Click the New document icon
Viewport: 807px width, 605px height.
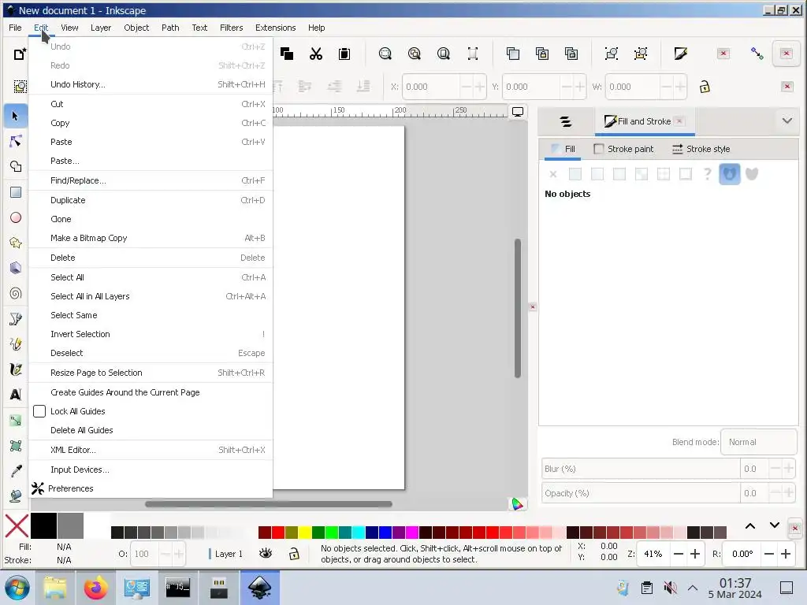19,54
